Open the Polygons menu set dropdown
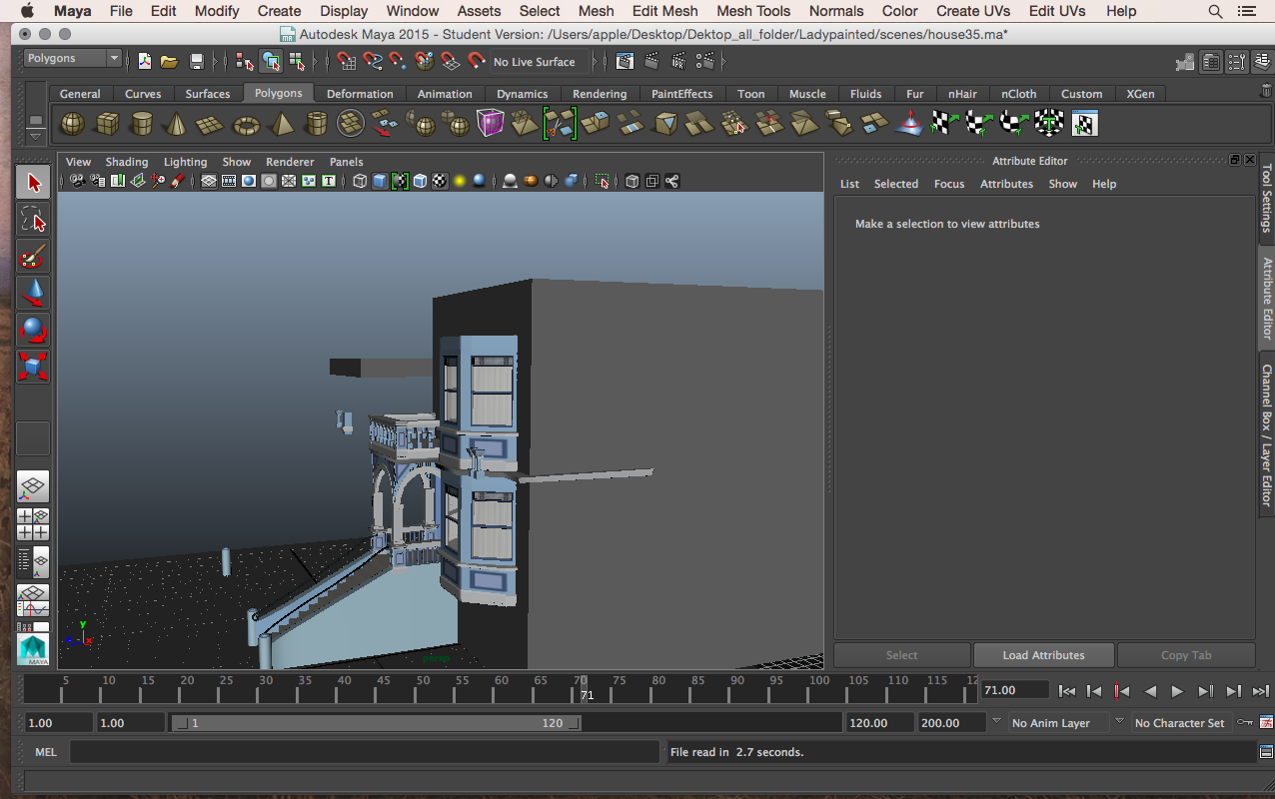 [70, 58]
